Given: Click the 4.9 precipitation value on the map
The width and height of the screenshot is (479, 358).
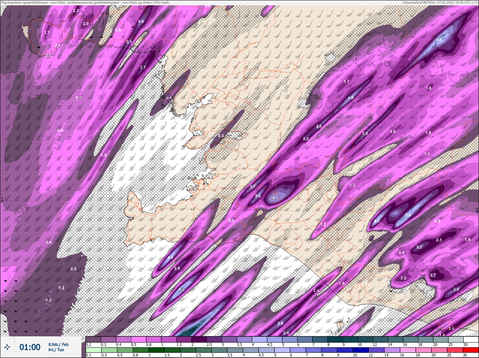Looking at the screenshot, I should 439,40.
